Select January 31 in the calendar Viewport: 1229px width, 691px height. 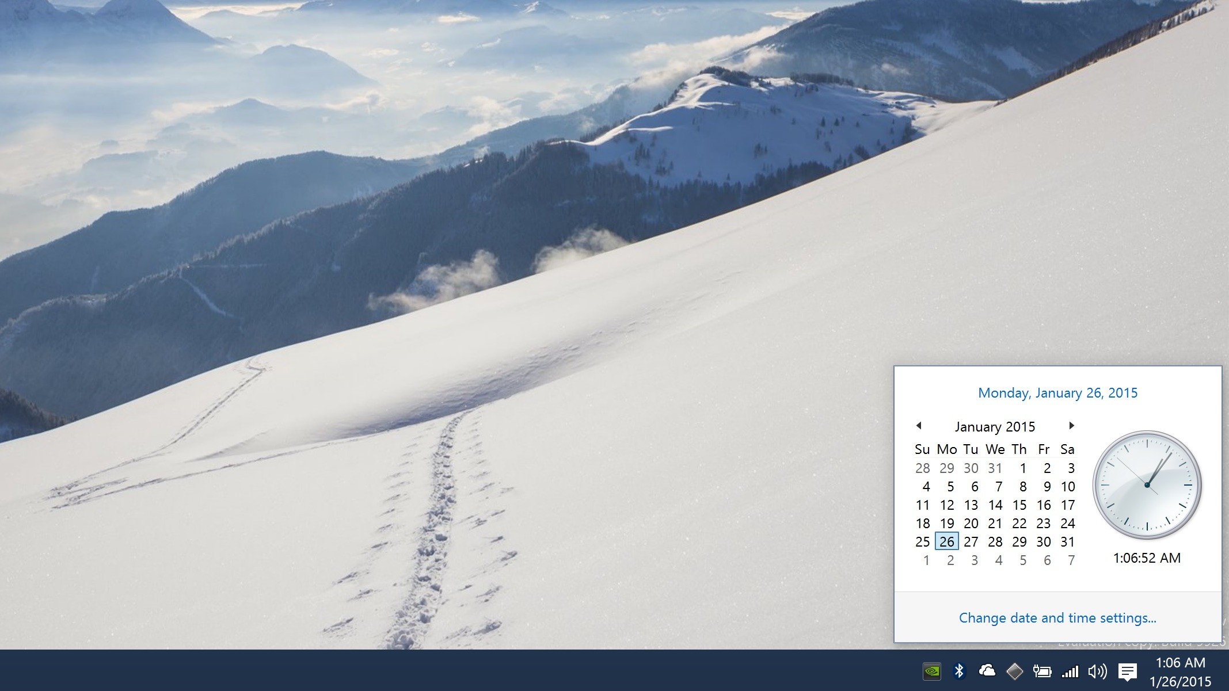click(1067, 542)
